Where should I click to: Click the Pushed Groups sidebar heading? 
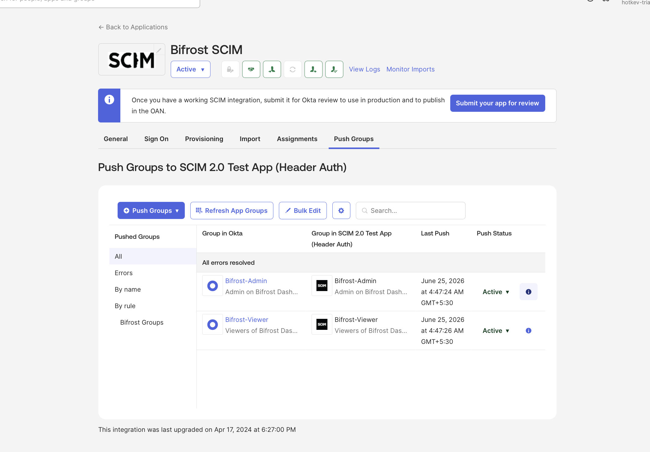137,237
